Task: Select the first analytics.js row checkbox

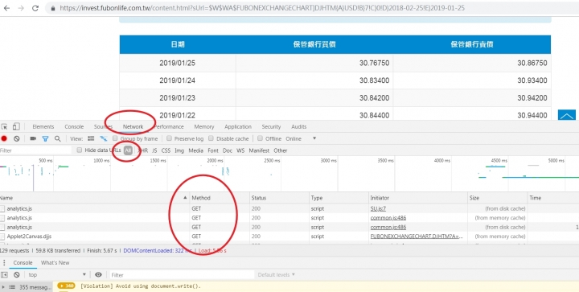Action: [x=2, y=208]
